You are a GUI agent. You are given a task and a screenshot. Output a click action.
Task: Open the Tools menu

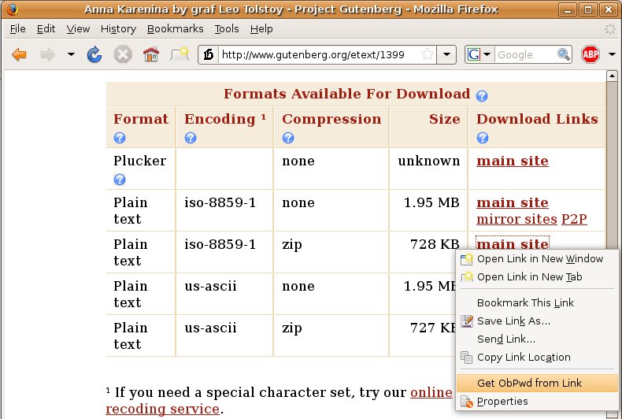tap(227, 29)
